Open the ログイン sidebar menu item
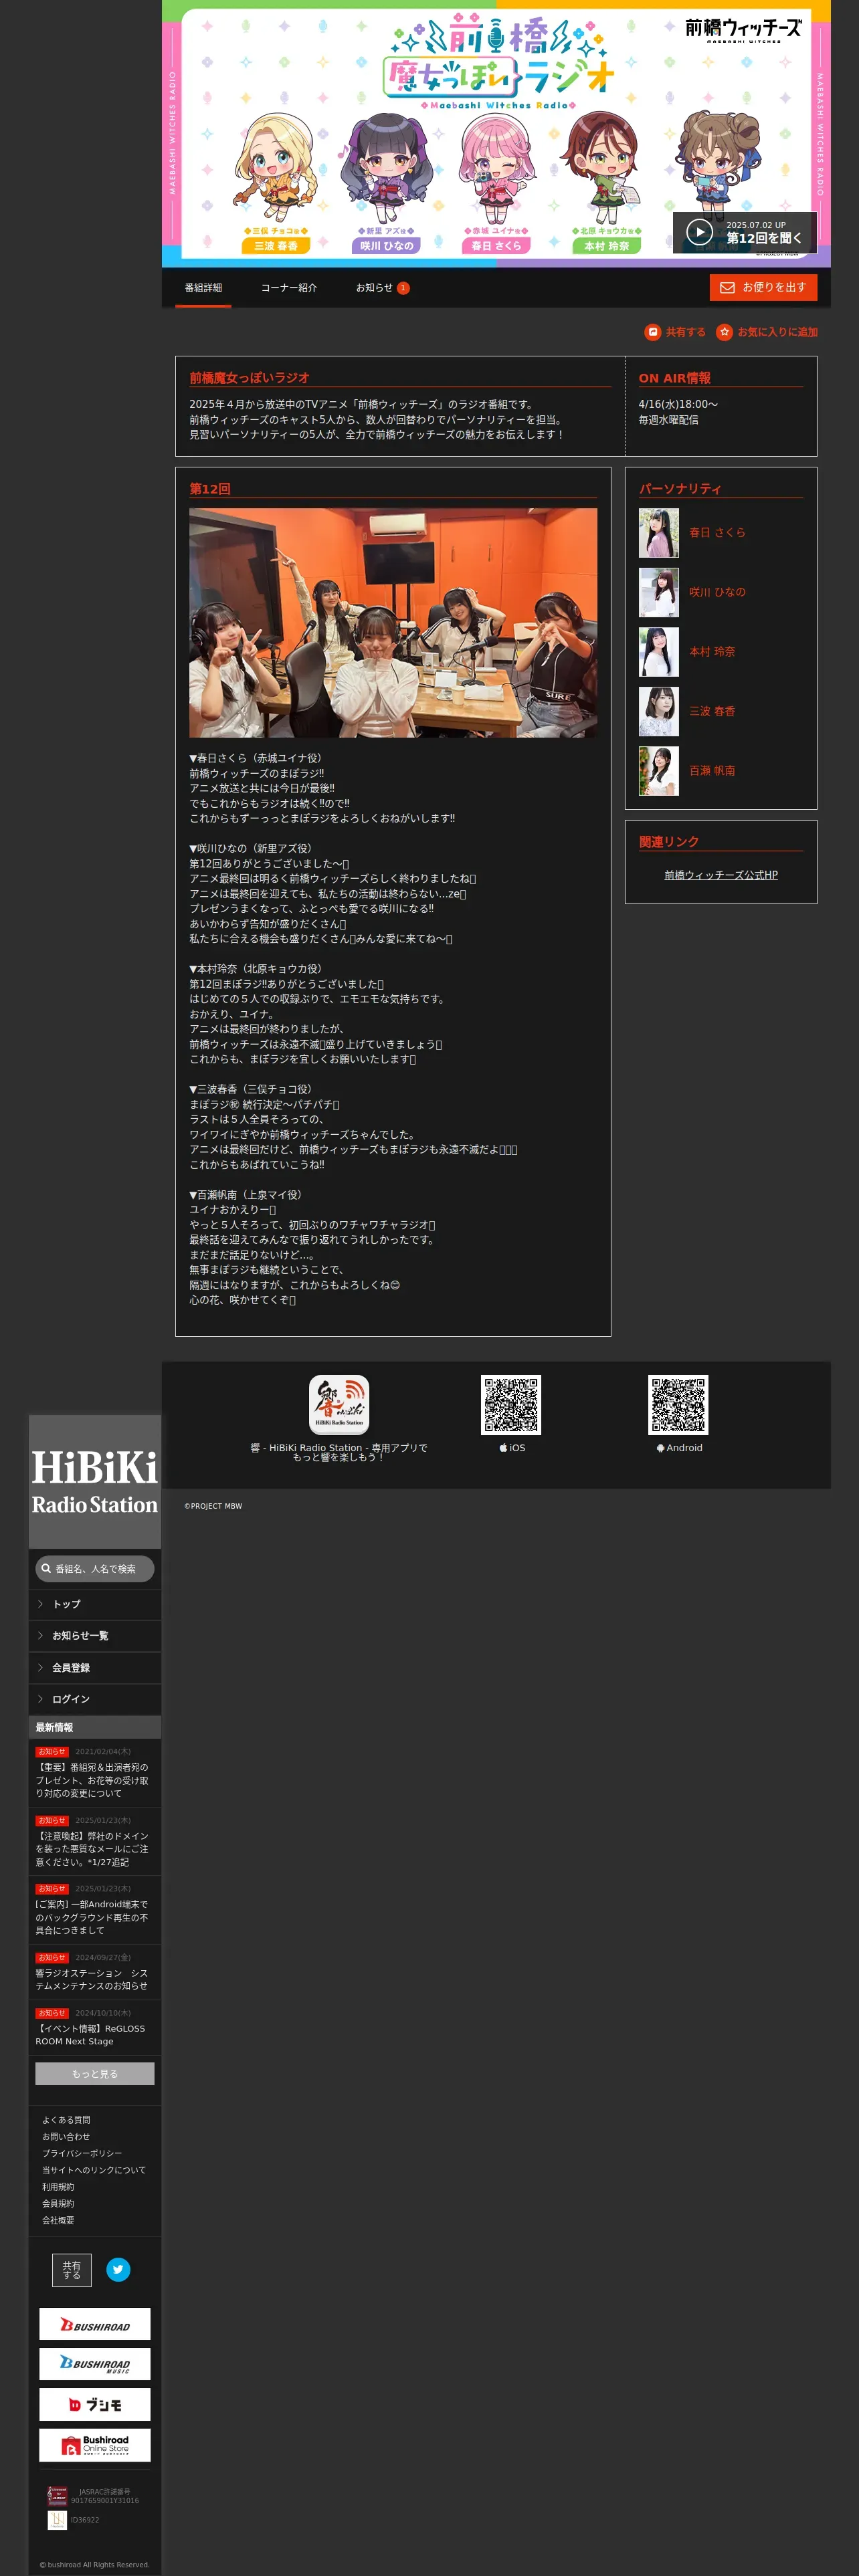This screenshot has width=859, height=2576. point(95,1699)
